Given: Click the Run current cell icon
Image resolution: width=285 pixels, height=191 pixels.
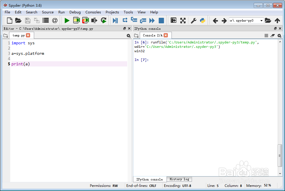Looking at the screenshot, I should pyautogui.click(x=76, y=20).
